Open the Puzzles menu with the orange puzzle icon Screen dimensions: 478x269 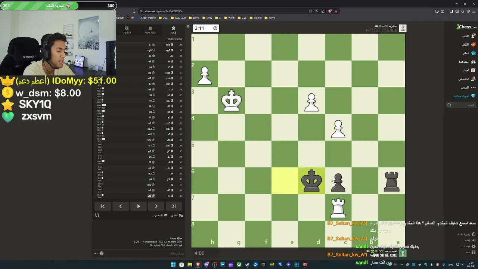(x=468, y=44)
